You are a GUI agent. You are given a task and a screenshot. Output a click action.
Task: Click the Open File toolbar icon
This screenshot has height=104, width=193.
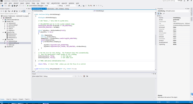[12, 6]
